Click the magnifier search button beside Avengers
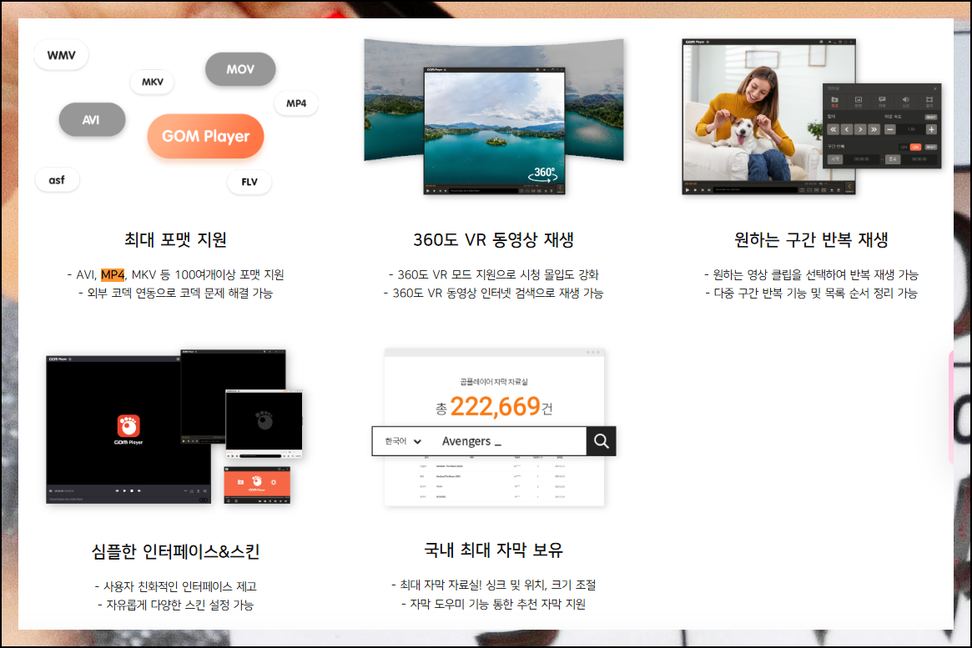The height and width of the screenshot is (648, 972). [x=602, y=441]
